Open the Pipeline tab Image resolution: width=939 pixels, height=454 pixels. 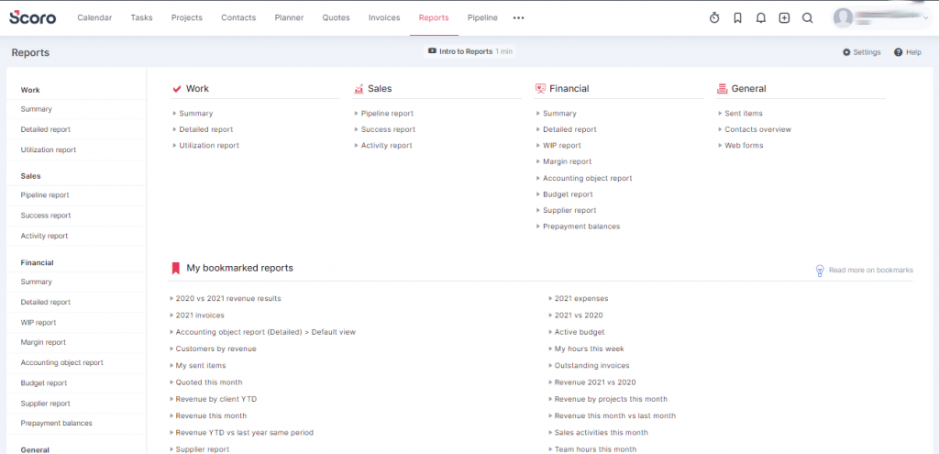(x=482, y=18)
